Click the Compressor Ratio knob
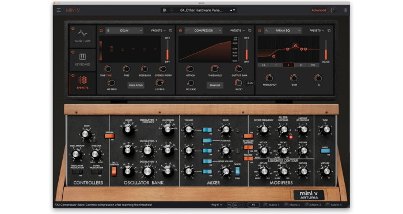 [x=239, y=83]
